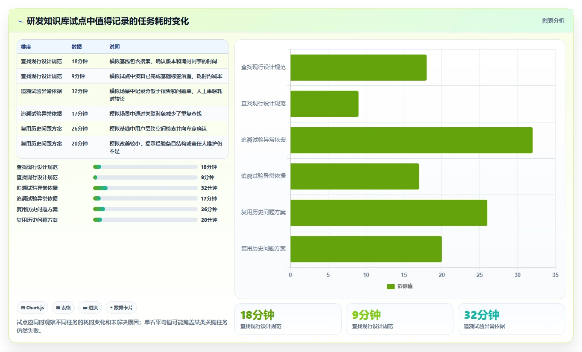Click the longest chart bar reaching 32
The height and width of the screenshot is (352, 582).
[x=412, y=140]
